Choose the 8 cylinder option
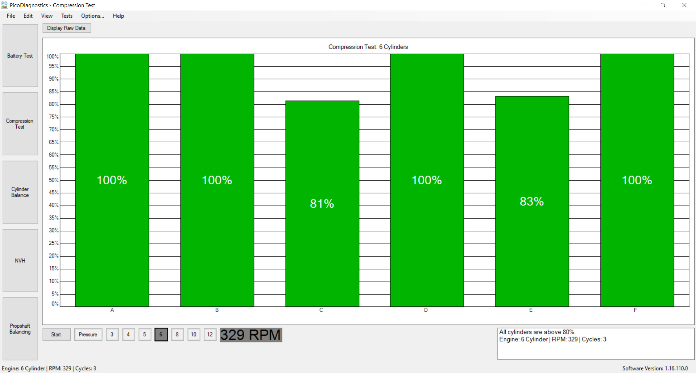The width and height of the screenshot is (696, 373). [x=177, y=335]
